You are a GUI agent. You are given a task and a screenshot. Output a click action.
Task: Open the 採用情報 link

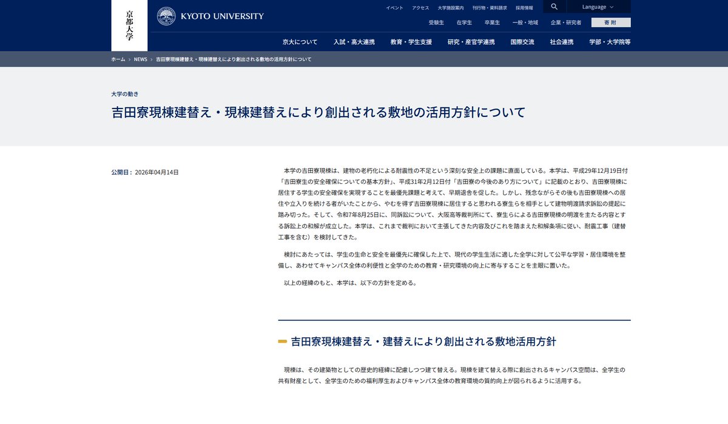[x=524, y=8]
